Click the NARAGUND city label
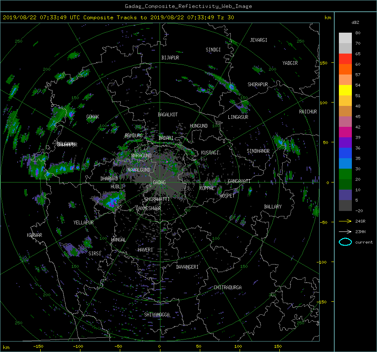Image resolution: width=377 pixels, height=352 pixels. [142, 156]
